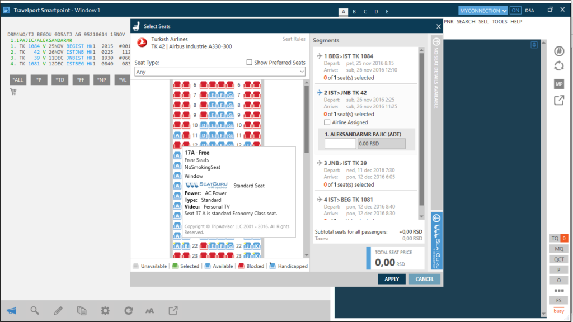Click the megaphone icon in the bottom toolbar
Image resolution: width=573 pixels, height=322 pixels.
(x=11, y=311)
